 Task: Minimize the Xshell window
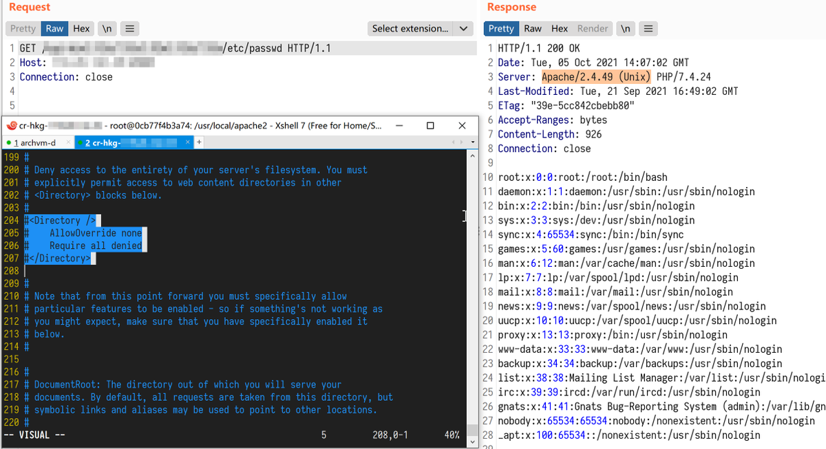(400, 126)
